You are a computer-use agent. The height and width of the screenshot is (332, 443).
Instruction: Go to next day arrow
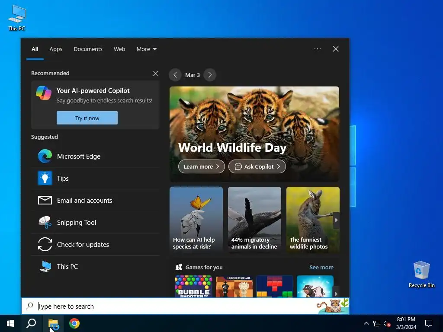210,75
